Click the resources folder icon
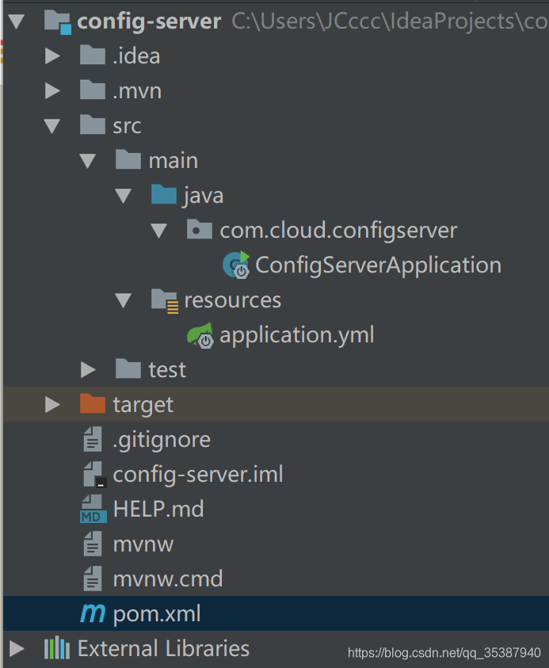Screen dimensions: 549x668 [165, 300]
